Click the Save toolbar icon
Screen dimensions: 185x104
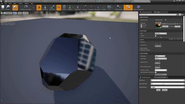3,8
